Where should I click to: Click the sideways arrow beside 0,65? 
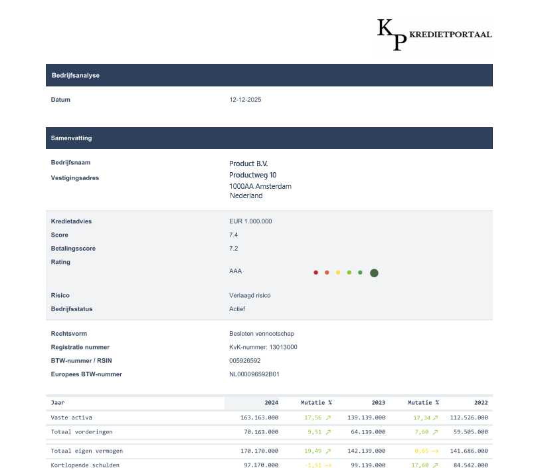coord(436,451)
